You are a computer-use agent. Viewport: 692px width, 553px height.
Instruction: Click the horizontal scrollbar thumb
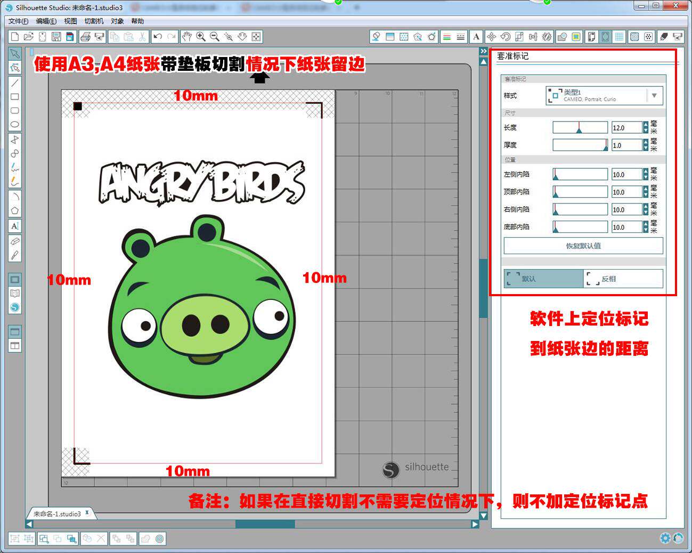265,524
